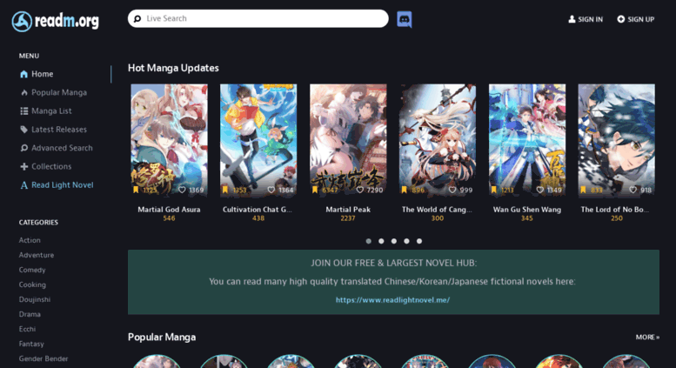
Task: Click SIGN UP text
Action: tap(641, 19)
